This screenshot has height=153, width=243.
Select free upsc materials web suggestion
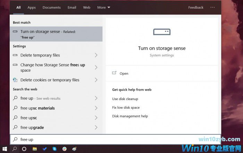pyautogui.click(x=56, y=108)
